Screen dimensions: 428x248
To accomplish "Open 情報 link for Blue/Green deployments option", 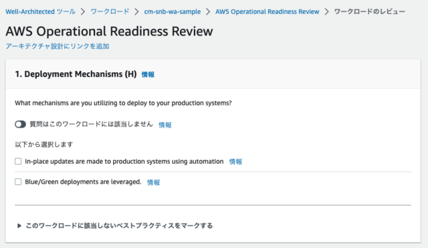I will click(153, 182).
